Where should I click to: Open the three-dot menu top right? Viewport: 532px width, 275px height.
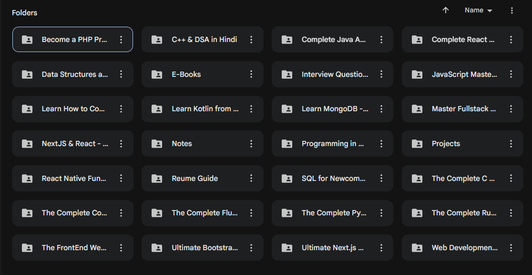click(512, 10)
